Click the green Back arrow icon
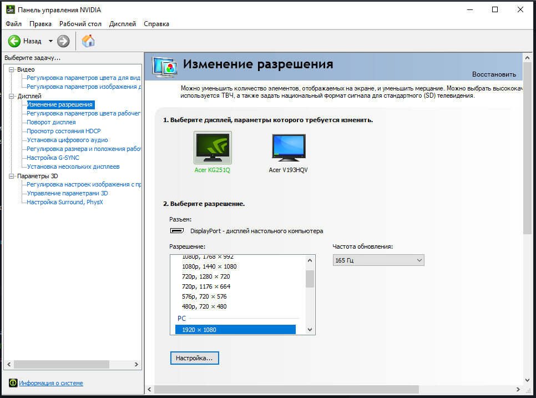536x398 pixels. [14, 41]
